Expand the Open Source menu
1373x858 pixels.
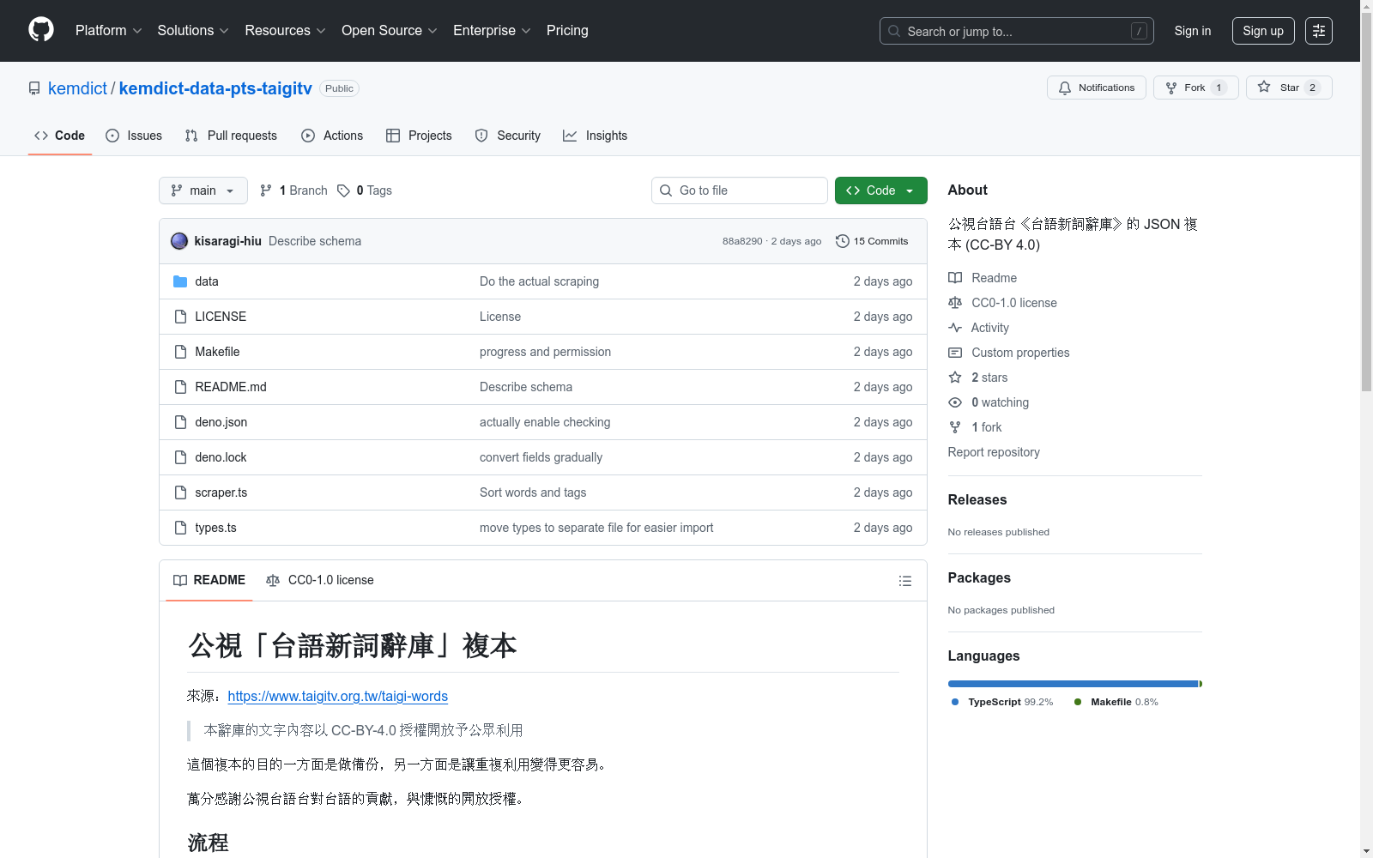pos(390,31)
